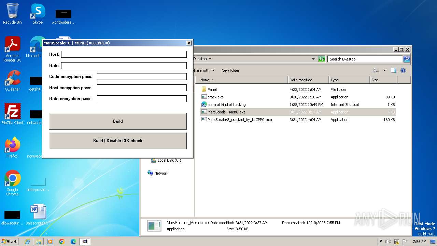
Task: Click the search magnifier icon
Action: pyautogui.click(x=407, y=59)
